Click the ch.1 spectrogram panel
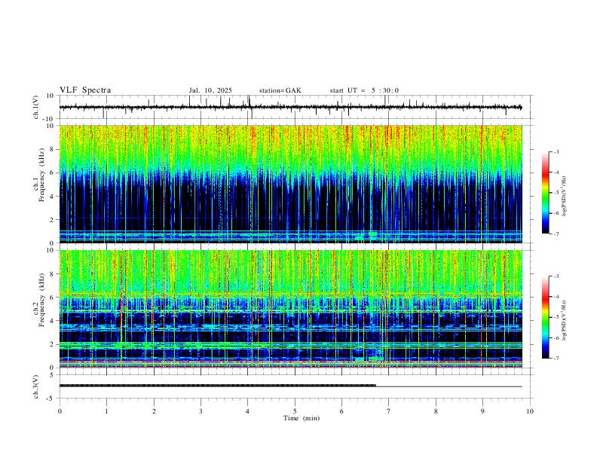 [290, 184]
